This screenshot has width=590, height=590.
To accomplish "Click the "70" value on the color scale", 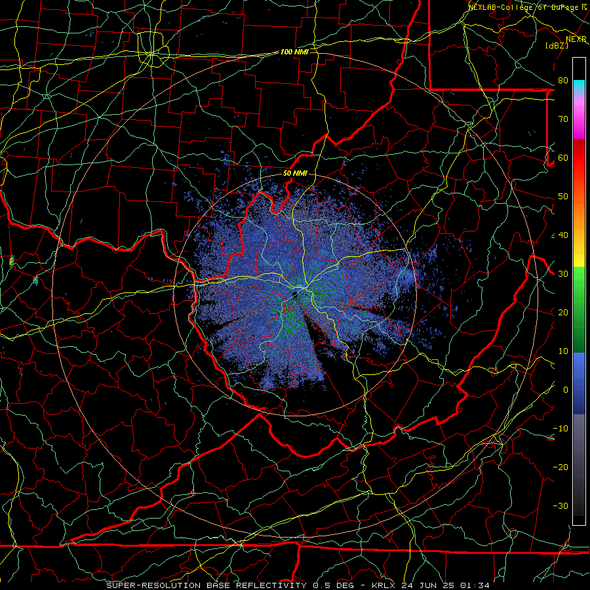I will 563,119.
